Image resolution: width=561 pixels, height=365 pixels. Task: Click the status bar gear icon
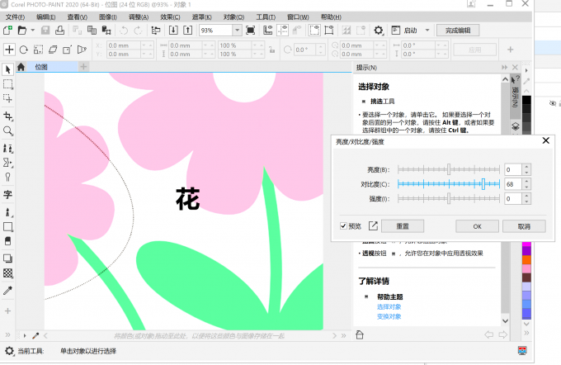click(9, 351)
